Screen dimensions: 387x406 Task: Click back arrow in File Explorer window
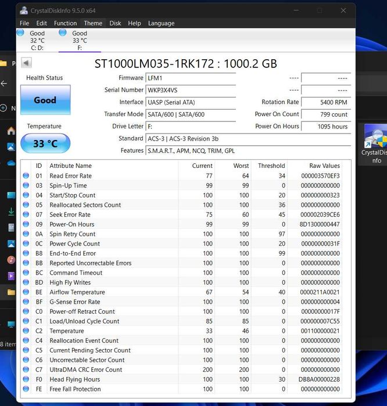point(3,84)
